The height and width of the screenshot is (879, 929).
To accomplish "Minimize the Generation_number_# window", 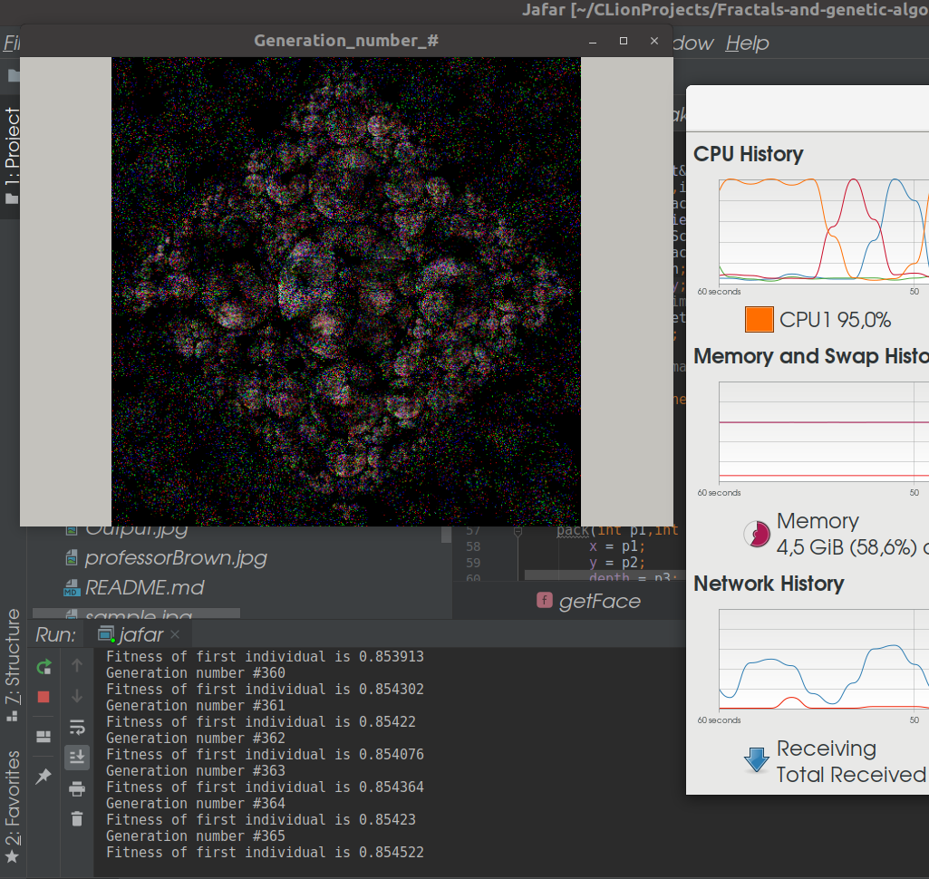I will pos(593,42).
